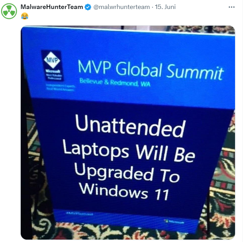Select the 'Bellevue & Redmond, WA' text

pyautogui.click(x=115, y=83)
